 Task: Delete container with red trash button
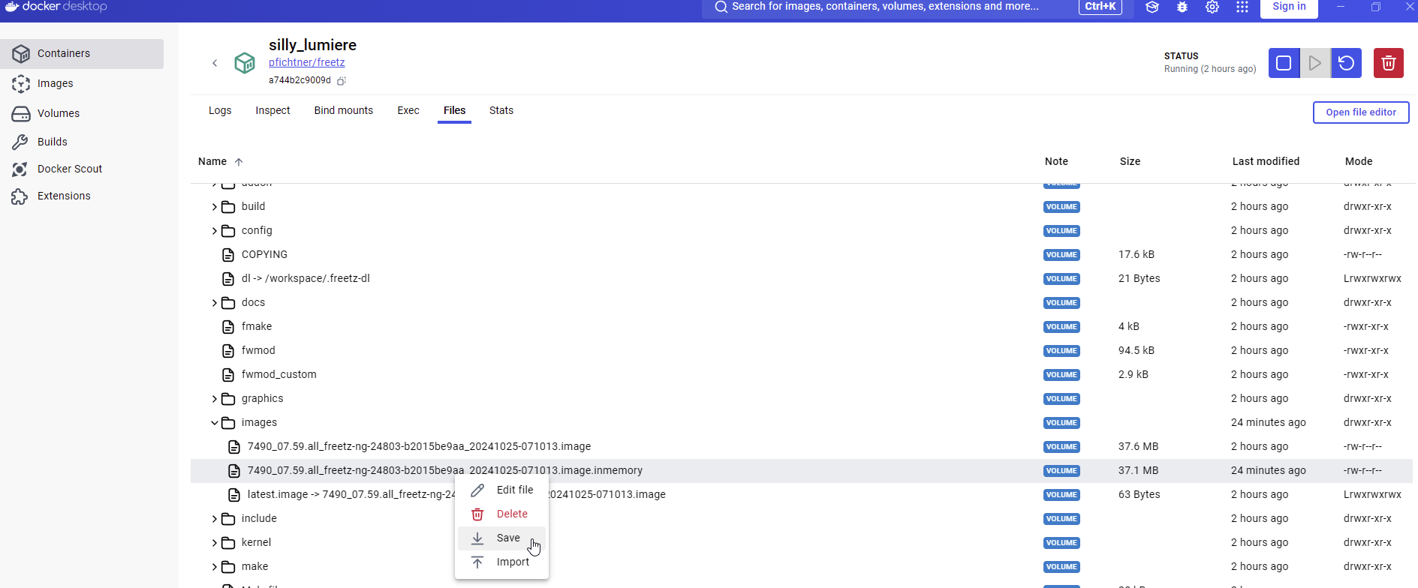tap(1388, 63)
